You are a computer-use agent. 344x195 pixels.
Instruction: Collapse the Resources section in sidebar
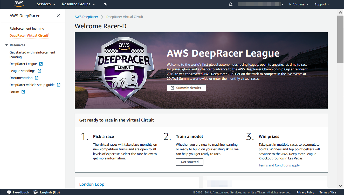click(x=7, y=45)
